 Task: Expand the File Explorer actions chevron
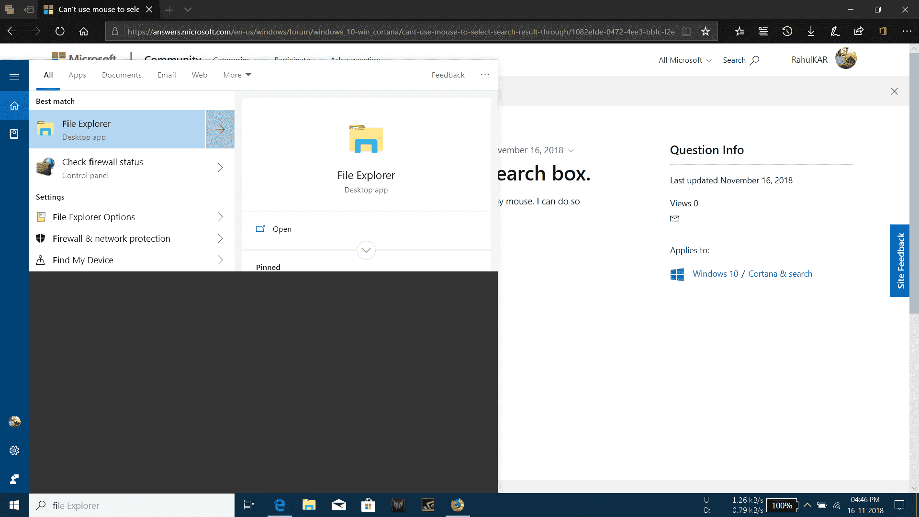click(x=366, y=250)
